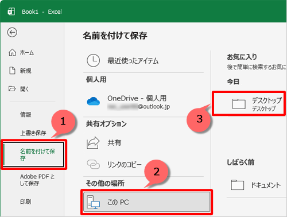
Task: Click the ドキュメント folder icon
Action: point(238,185)
